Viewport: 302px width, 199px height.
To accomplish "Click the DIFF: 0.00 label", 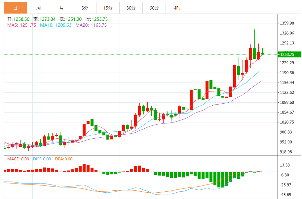I will coord(42,159).
